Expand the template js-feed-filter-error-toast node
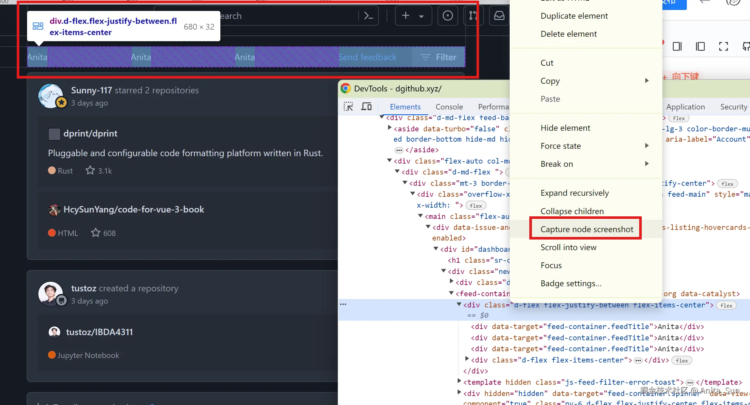750x405 pixels. [x=459, y=381]
